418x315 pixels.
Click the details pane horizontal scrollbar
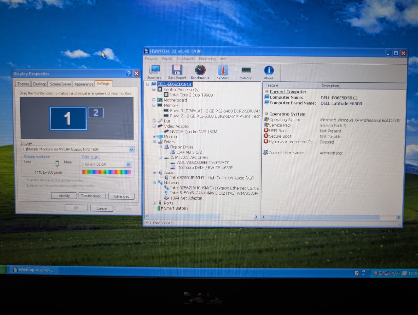pyautogui.click(x=323, y=217)
